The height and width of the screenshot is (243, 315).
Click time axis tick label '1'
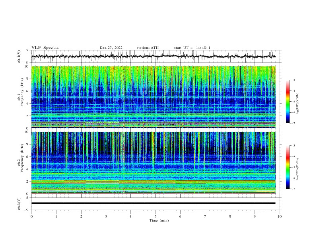[x=56, y=216]
